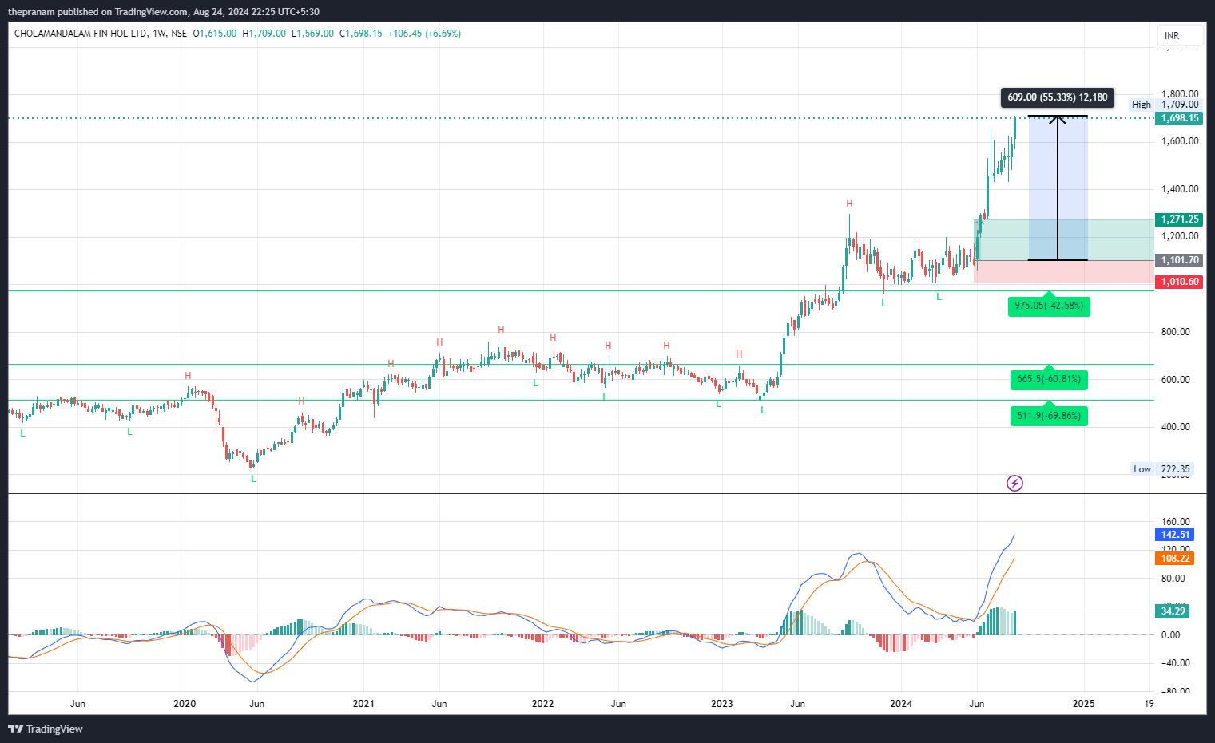Viewport: 1215px width, 743px height.
Task: Click the 2022 label on time axis
Action: pyautogui.click(x=542, y=704)
